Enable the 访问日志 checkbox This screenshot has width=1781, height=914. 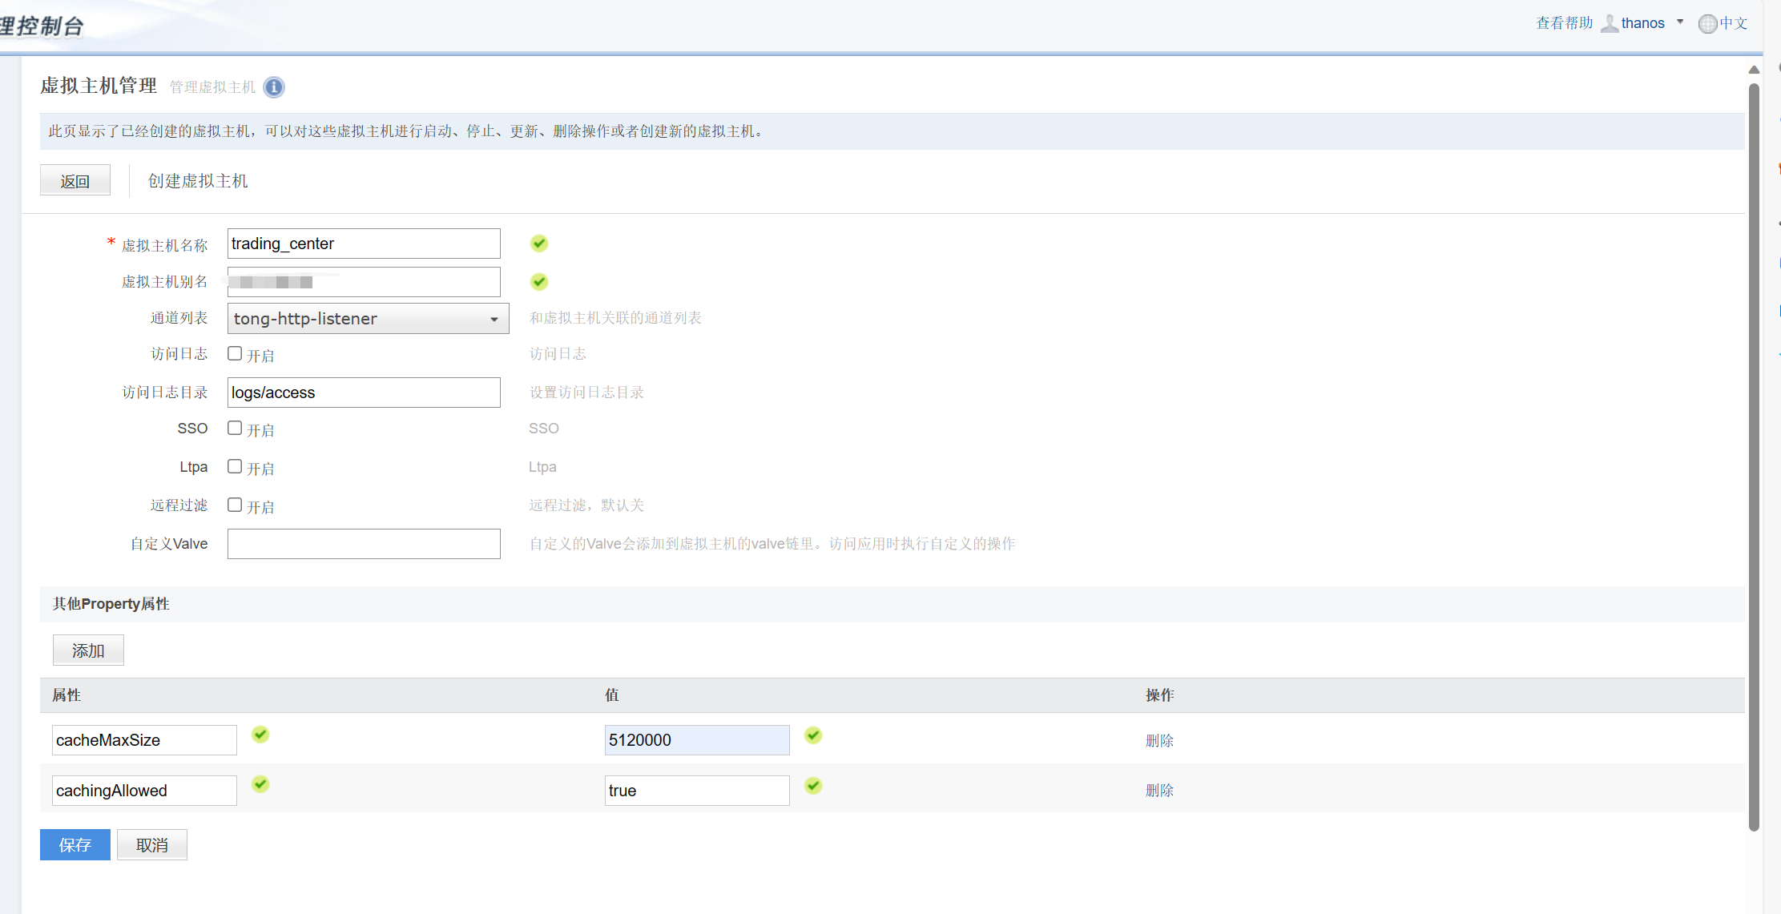click(235, 353)
